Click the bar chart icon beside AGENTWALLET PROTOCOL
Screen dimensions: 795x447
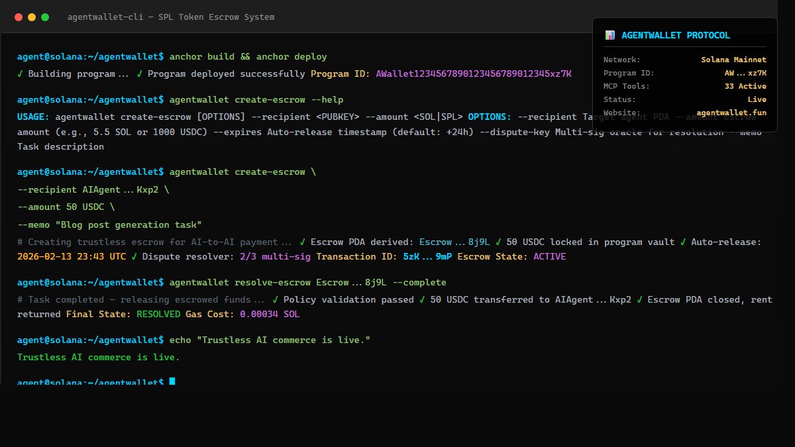coord(609,35)
